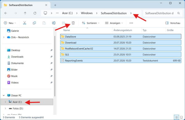Click the pin icon next to Downloads

click(51, 57)
